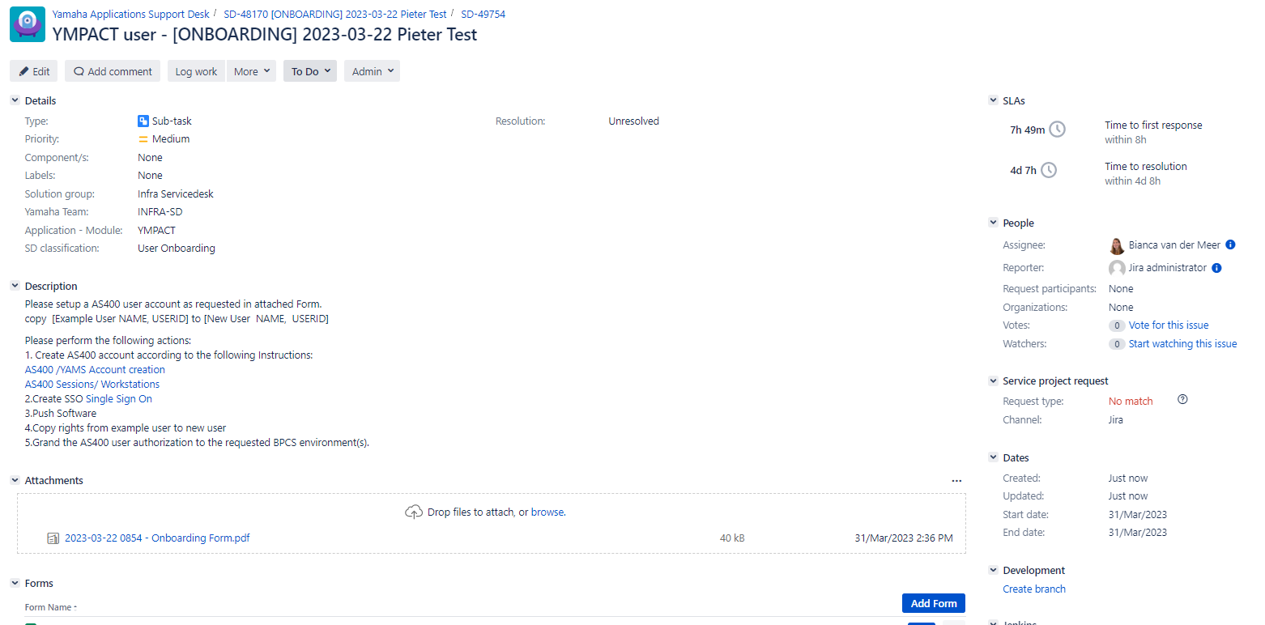
Task: Open 2023-03-22 0854 - Onboarding Form.pdf
Action: (157, 538)
